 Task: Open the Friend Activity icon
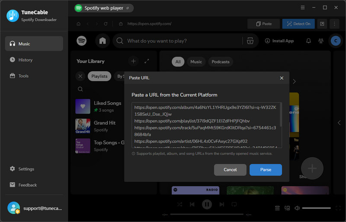pos(321,41)
